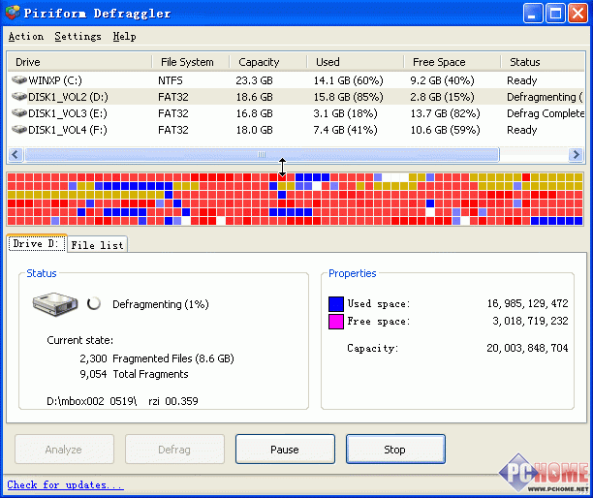Screen dimensions: 593x498
Task: Click the 18.0 GB capacity cell
Action: pos(254,131)
